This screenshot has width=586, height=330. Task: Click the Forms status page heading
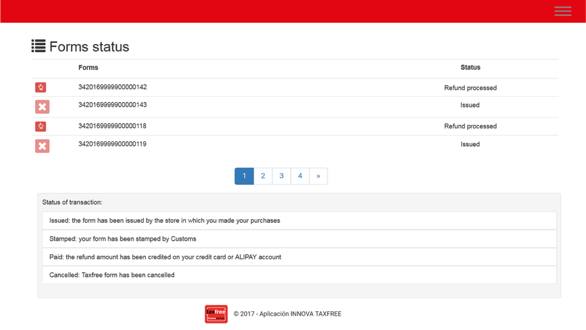click(x=89, y=47)
